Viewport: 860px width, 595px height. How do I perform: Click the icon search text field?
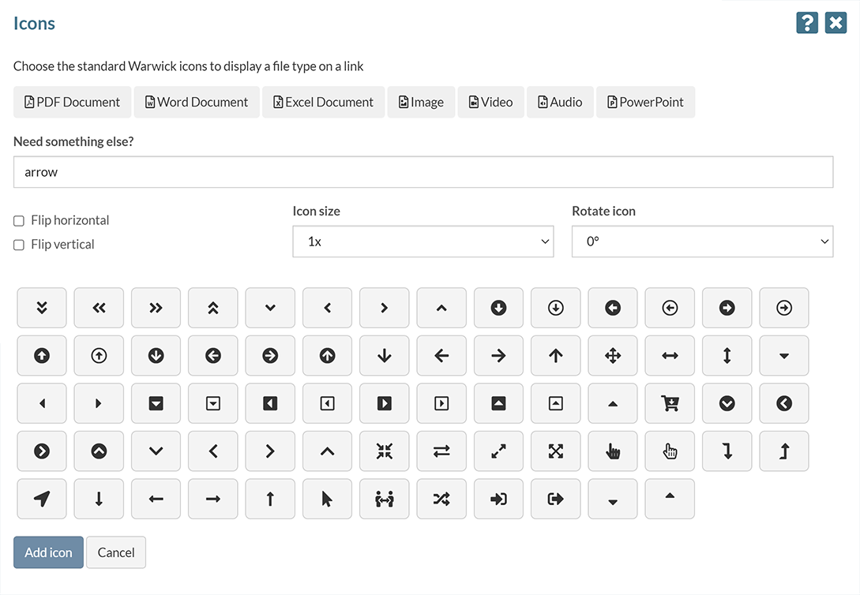coord(423,172)
